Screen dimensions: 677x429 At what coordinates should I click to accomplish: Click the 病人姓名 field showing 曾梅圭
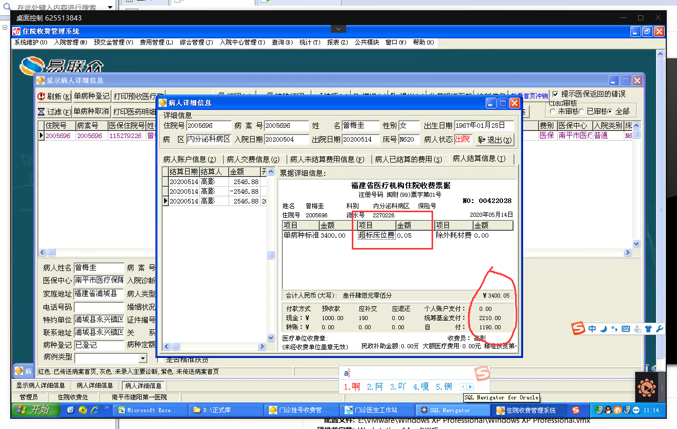[x=99, y=267]
